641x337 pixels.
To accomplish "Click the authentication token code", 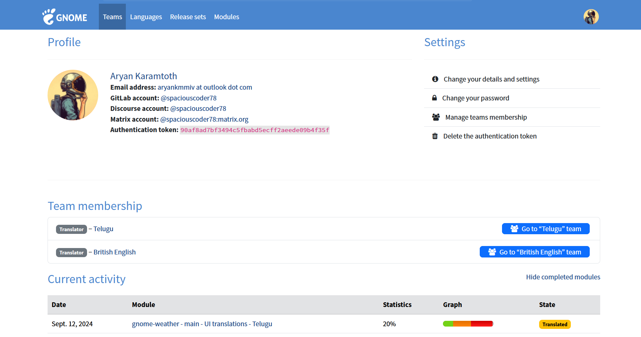I will [255, 130].
